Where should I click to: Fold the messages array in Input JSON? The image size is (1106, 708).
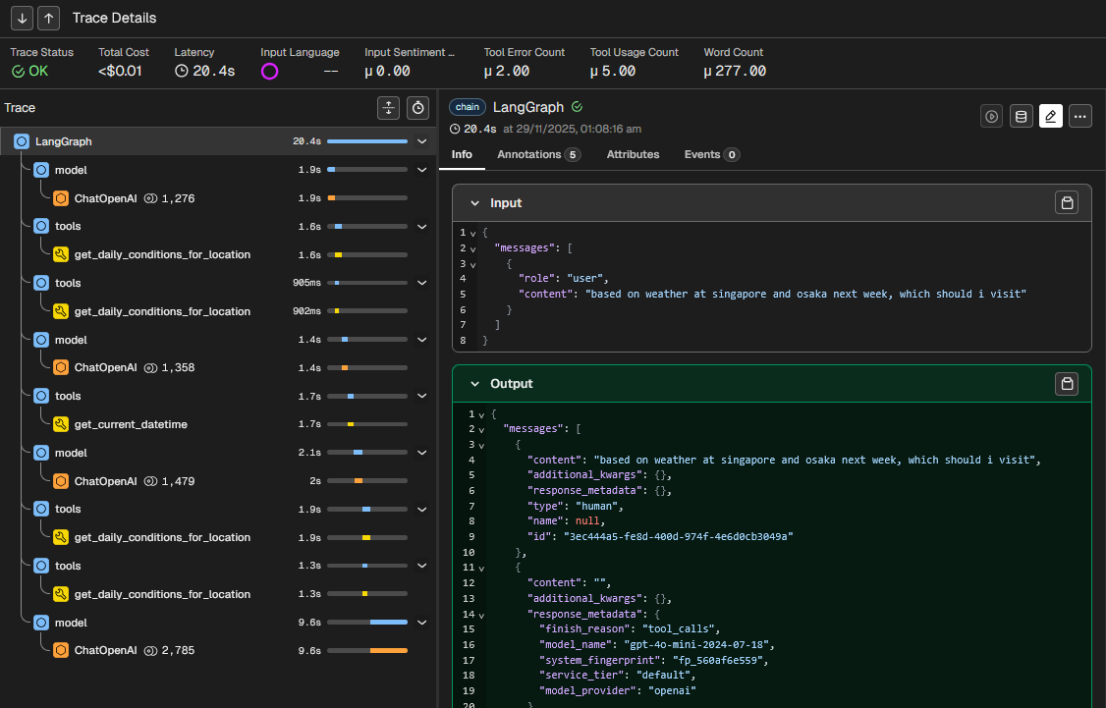pyautogui.click(x=472, y=248)
